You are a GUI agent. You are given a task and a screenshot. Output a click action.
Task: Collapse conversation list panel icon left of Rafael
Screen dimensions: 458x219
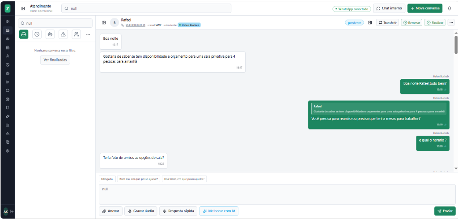pyautogui.click(x=104, y=22)
